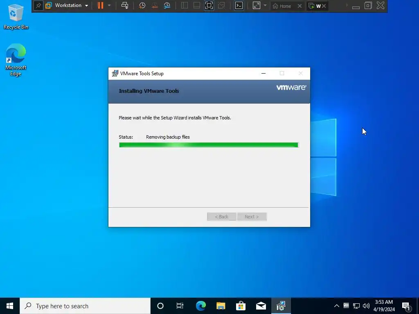Click the Unity mode icon
This screenshot has height=314, width=419.
[221, 5]
